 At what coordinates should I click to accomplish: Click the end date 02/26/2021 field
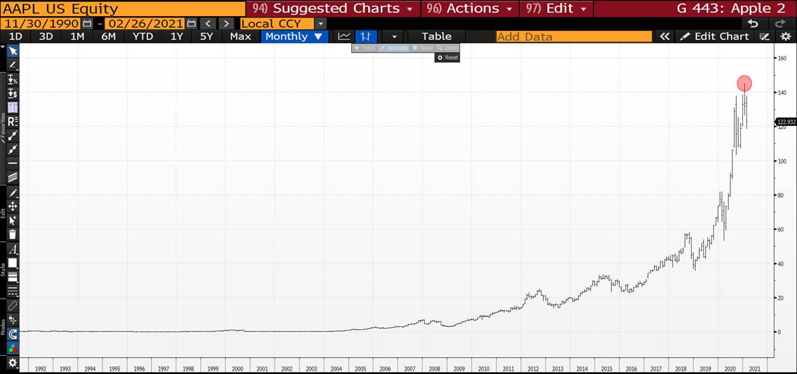pos(145,24)
